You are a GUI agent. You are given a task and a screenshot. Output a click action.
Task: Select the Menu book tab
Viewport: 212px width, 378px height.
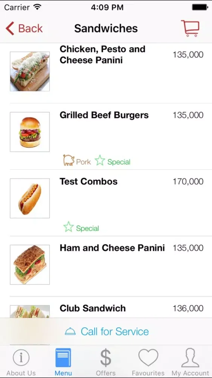pos(63,362)
